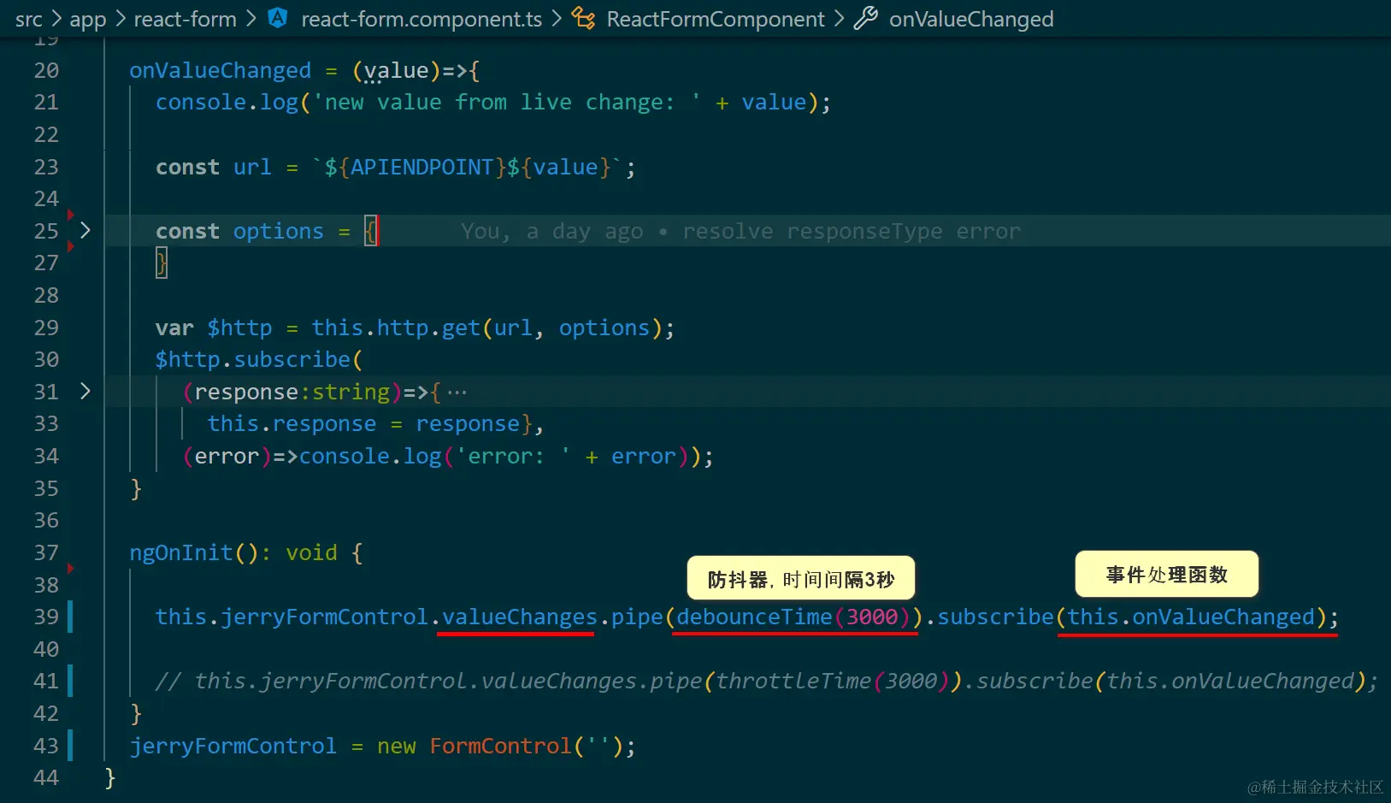
Task: Select the ReactFormComponent breadcrumb symbol
Action: click(x=716, y=19)
